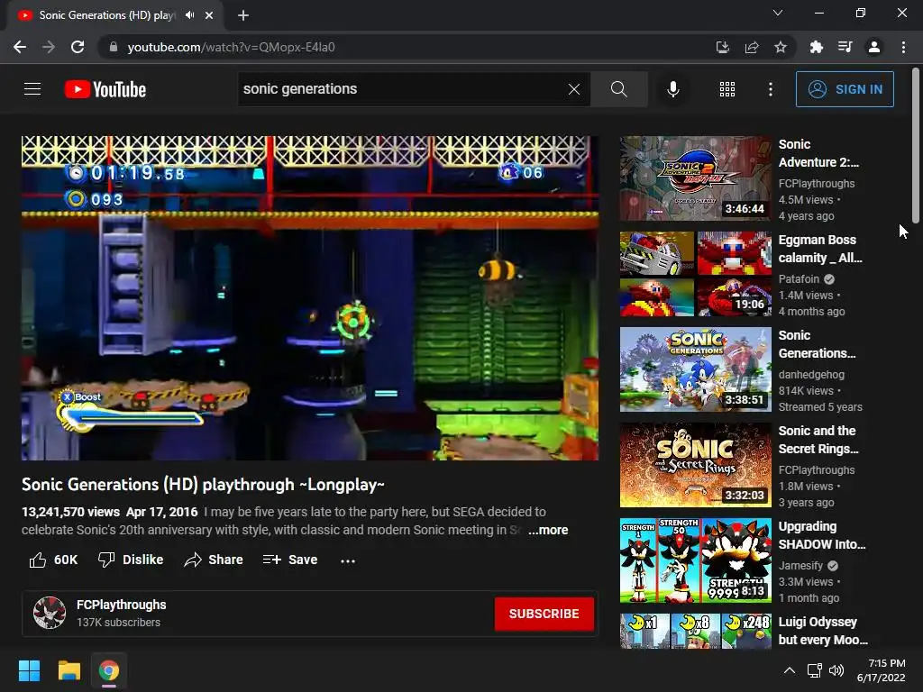Open danhedgehog Sonic Generations stream thumbnail

click(695, 369)
